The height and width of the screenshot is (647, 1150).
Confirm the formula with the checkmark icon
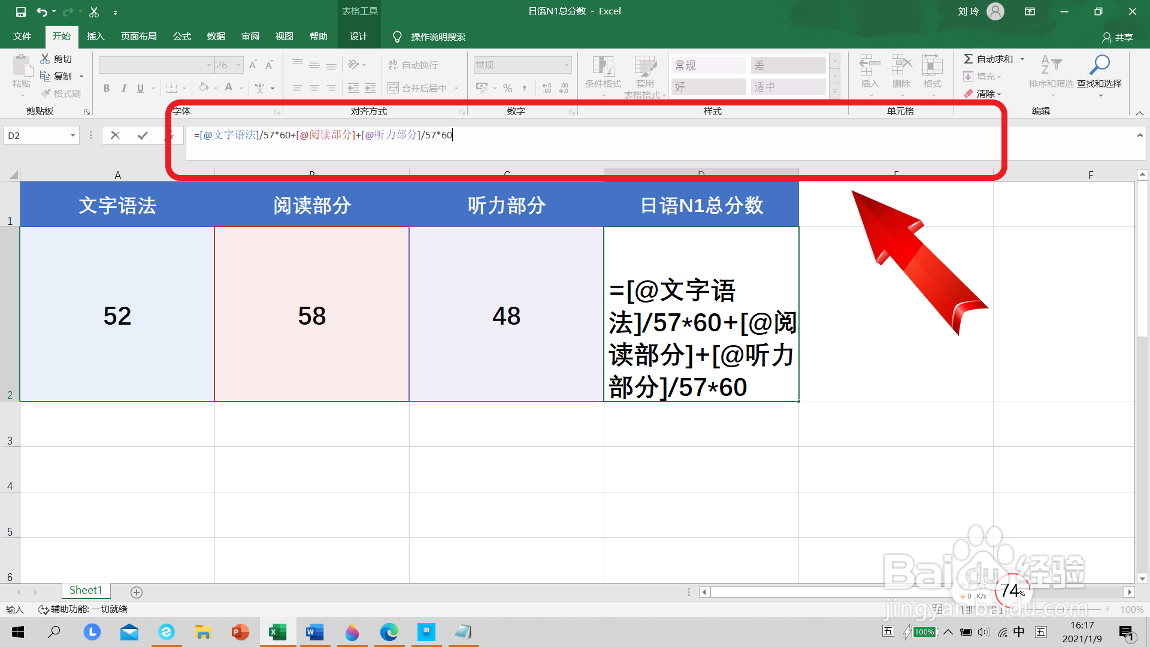click(x=143, y=135)
